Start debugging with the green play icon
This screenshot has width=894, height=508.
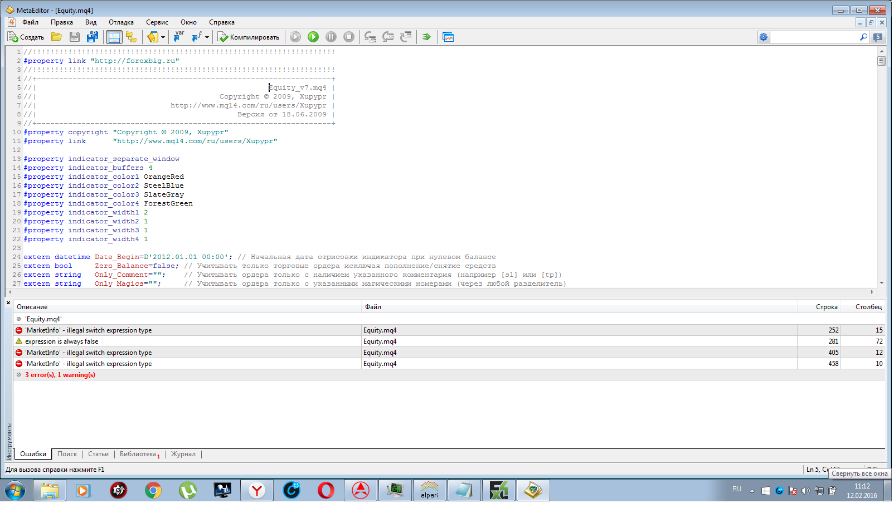(x=313, y=37)
